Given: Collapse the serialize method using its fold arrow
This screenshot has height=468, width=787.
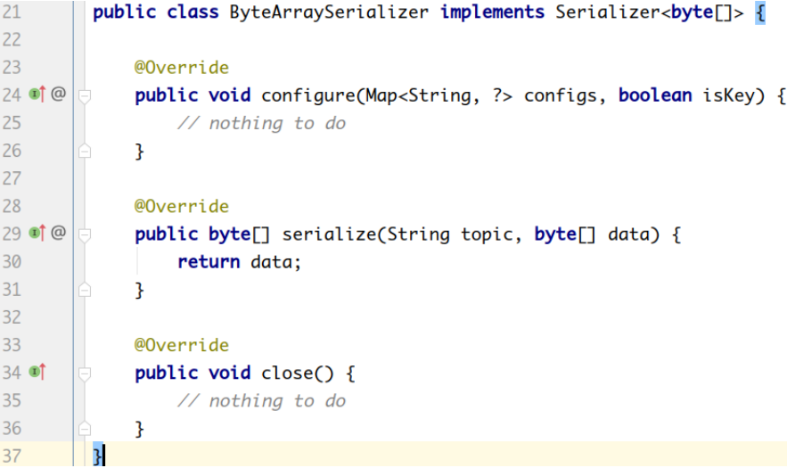Looking at the screenshot, I should [85, 234].
